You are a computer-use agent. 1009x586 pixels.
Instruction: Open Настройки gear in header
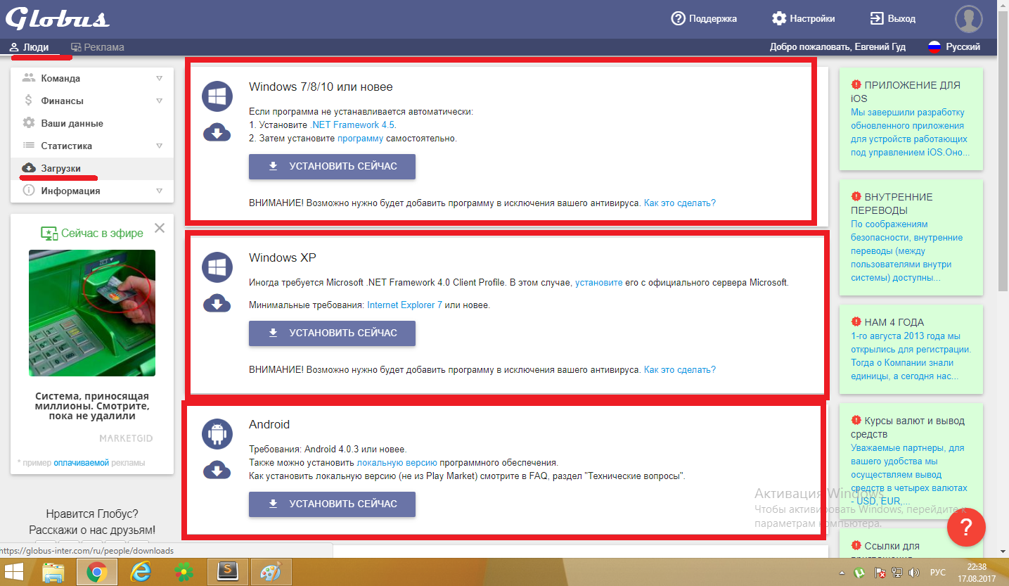(x=778, y=19)
